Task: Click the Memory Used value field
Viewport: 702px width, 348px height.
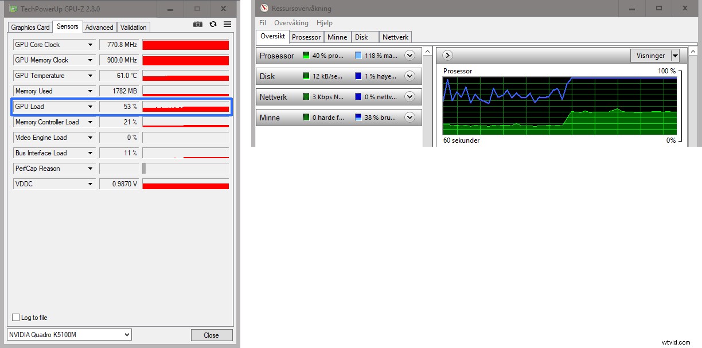Action: 119,91
